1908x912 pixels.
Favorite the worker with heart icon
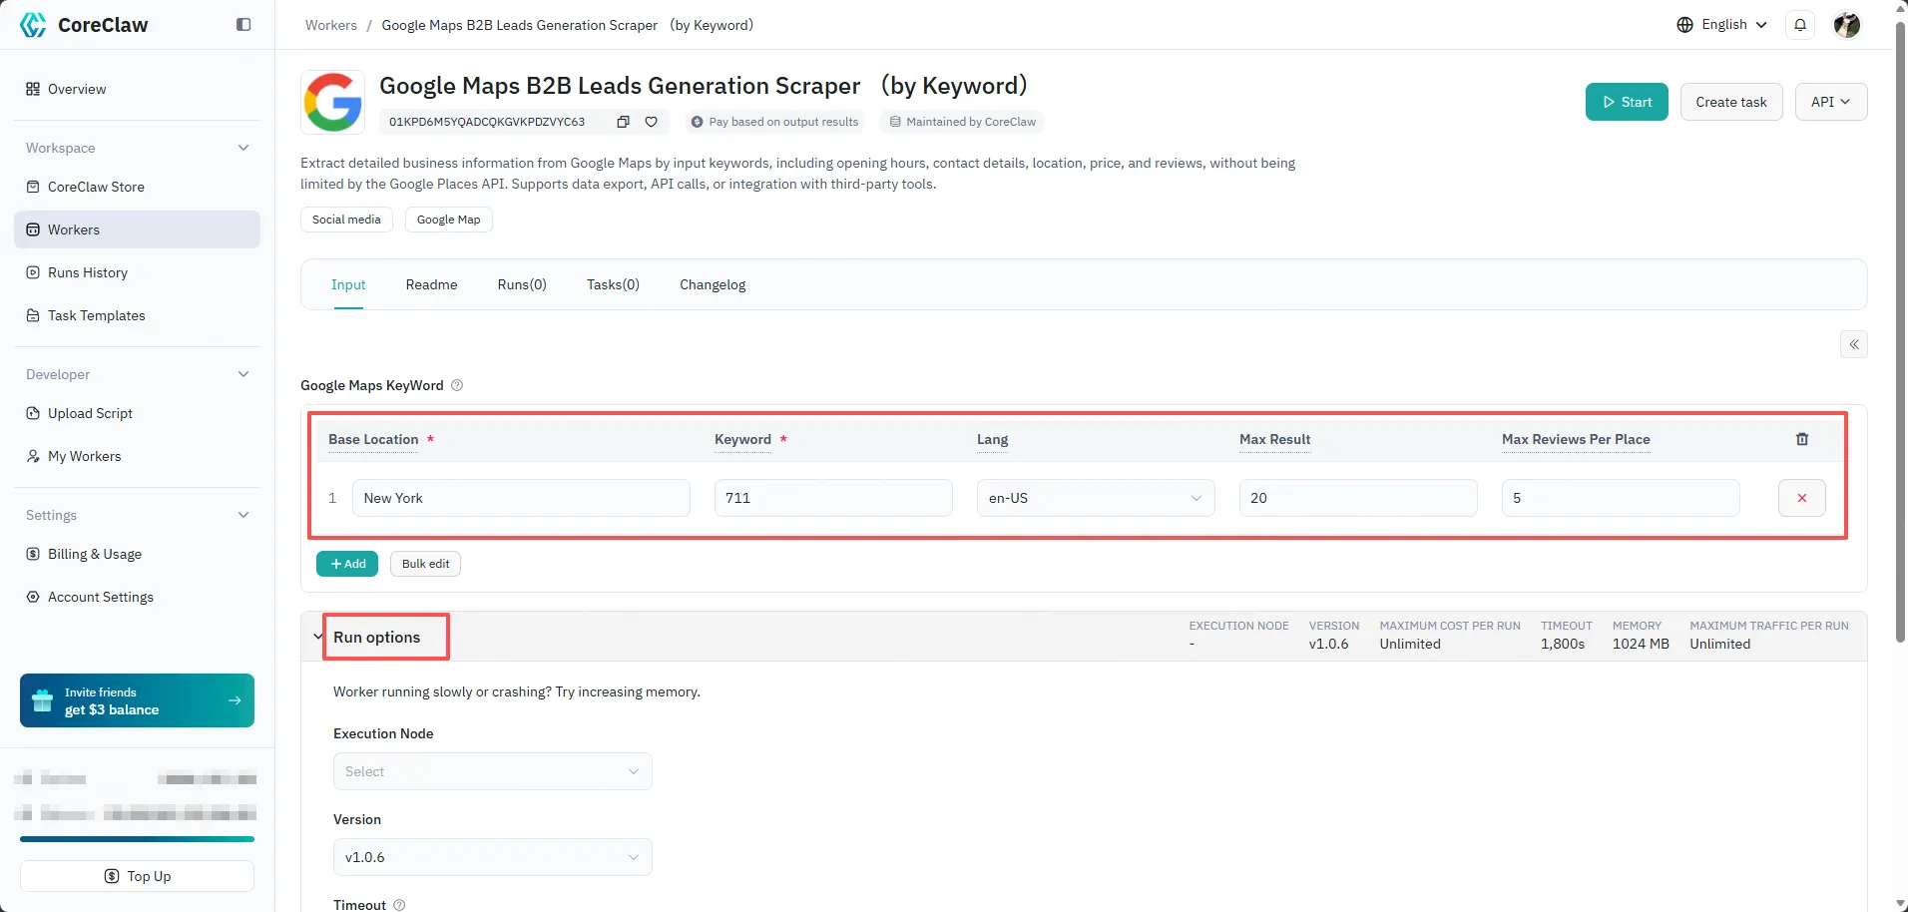pos(651,122)
